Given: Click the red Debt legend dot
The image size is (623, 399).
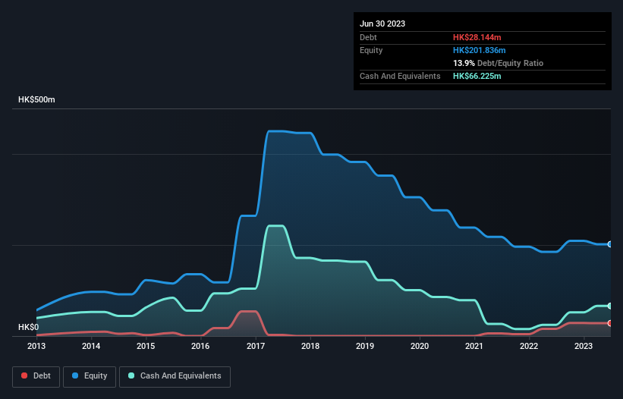Looking at the screenshot, I should [24, 375].
